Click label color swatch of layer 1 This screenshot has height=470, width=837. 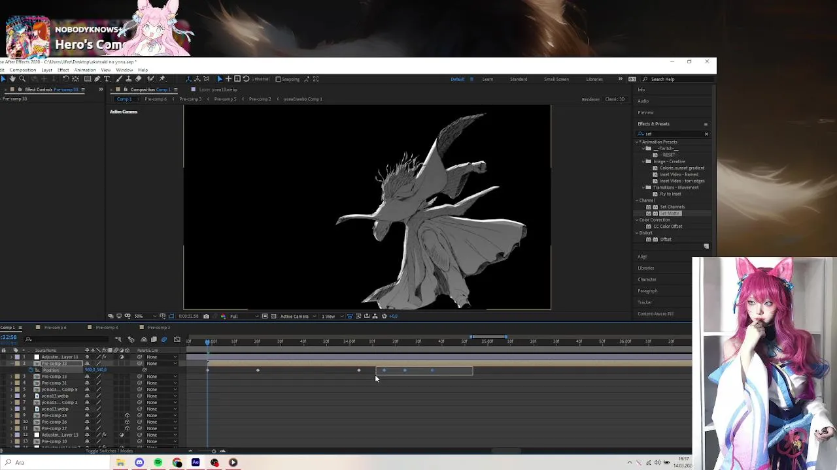[18, 357]
